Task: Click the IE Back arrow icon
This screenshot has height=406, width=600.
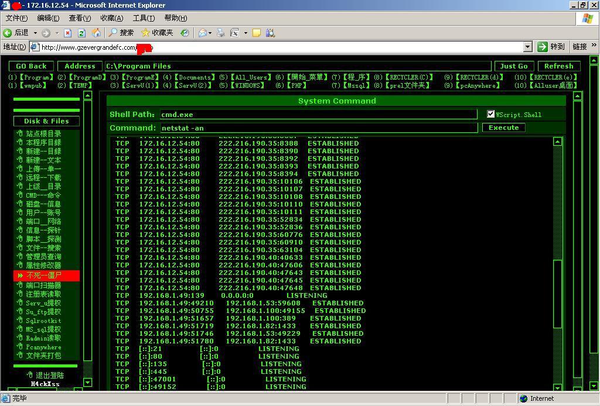Action: (x=7, y=33)
